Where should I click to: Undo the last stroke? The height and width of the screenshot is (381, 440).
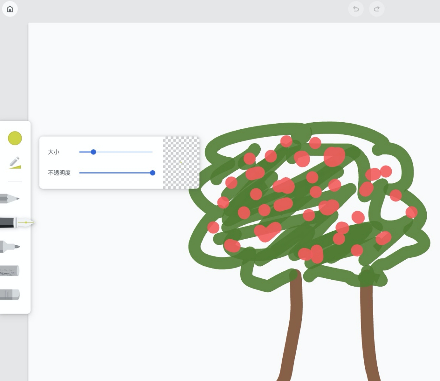coord(356,9)
